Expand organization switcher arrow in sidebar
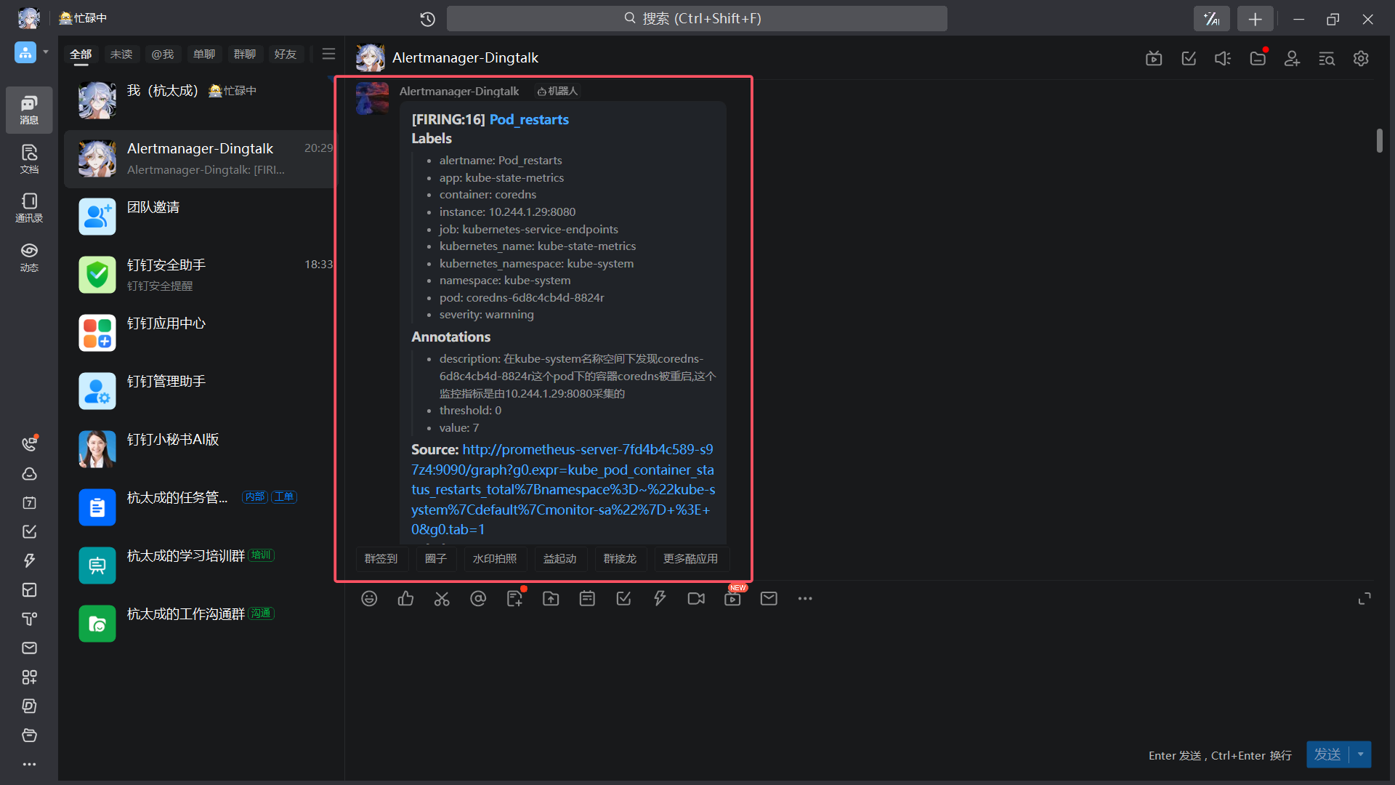Screen dimensions: 1395x785 [x=46, y=52]
